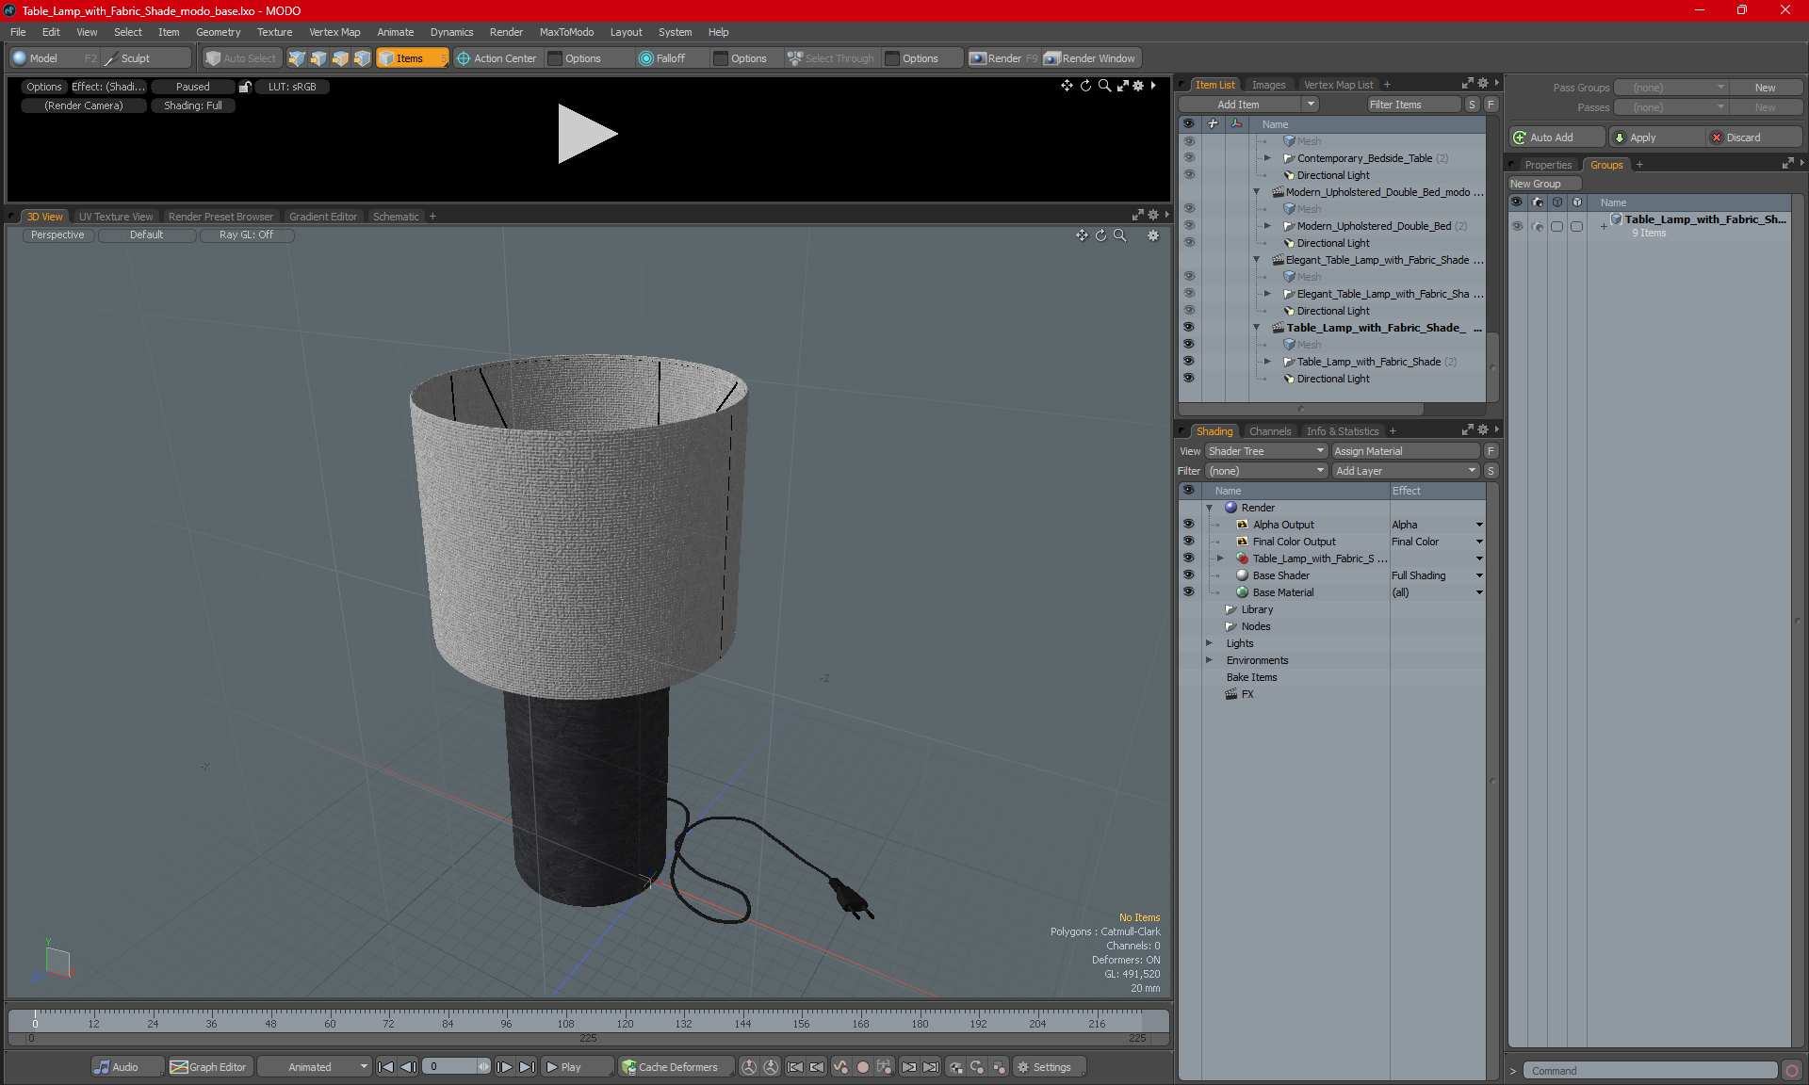
Task: Open the Graph Editor
Action: 209,1067
